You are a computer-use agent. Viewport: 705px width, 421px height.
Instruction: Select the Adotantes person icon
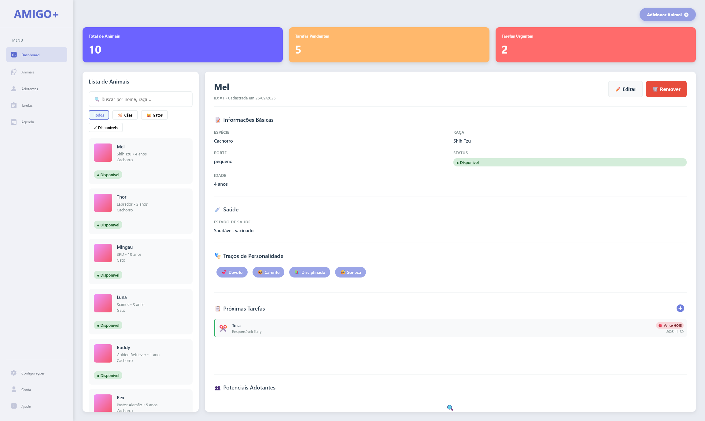pyautogui.click(x=14, y=88)
